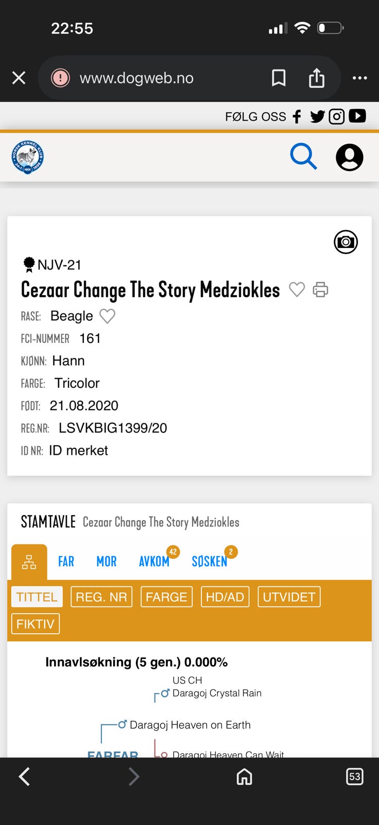This screenshot has width=379, height=825.
Task: Open the Twitter icon link
Action: point(317,117)
